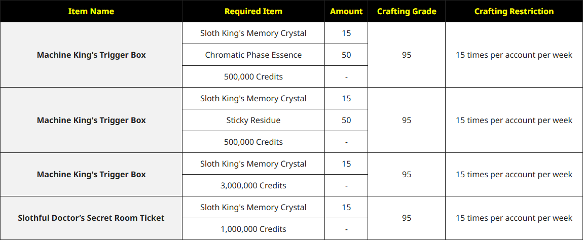This screenshot has height=240, width=583.
Task: Click the 3,000,000 Credits cell
Action: [253, 185]
